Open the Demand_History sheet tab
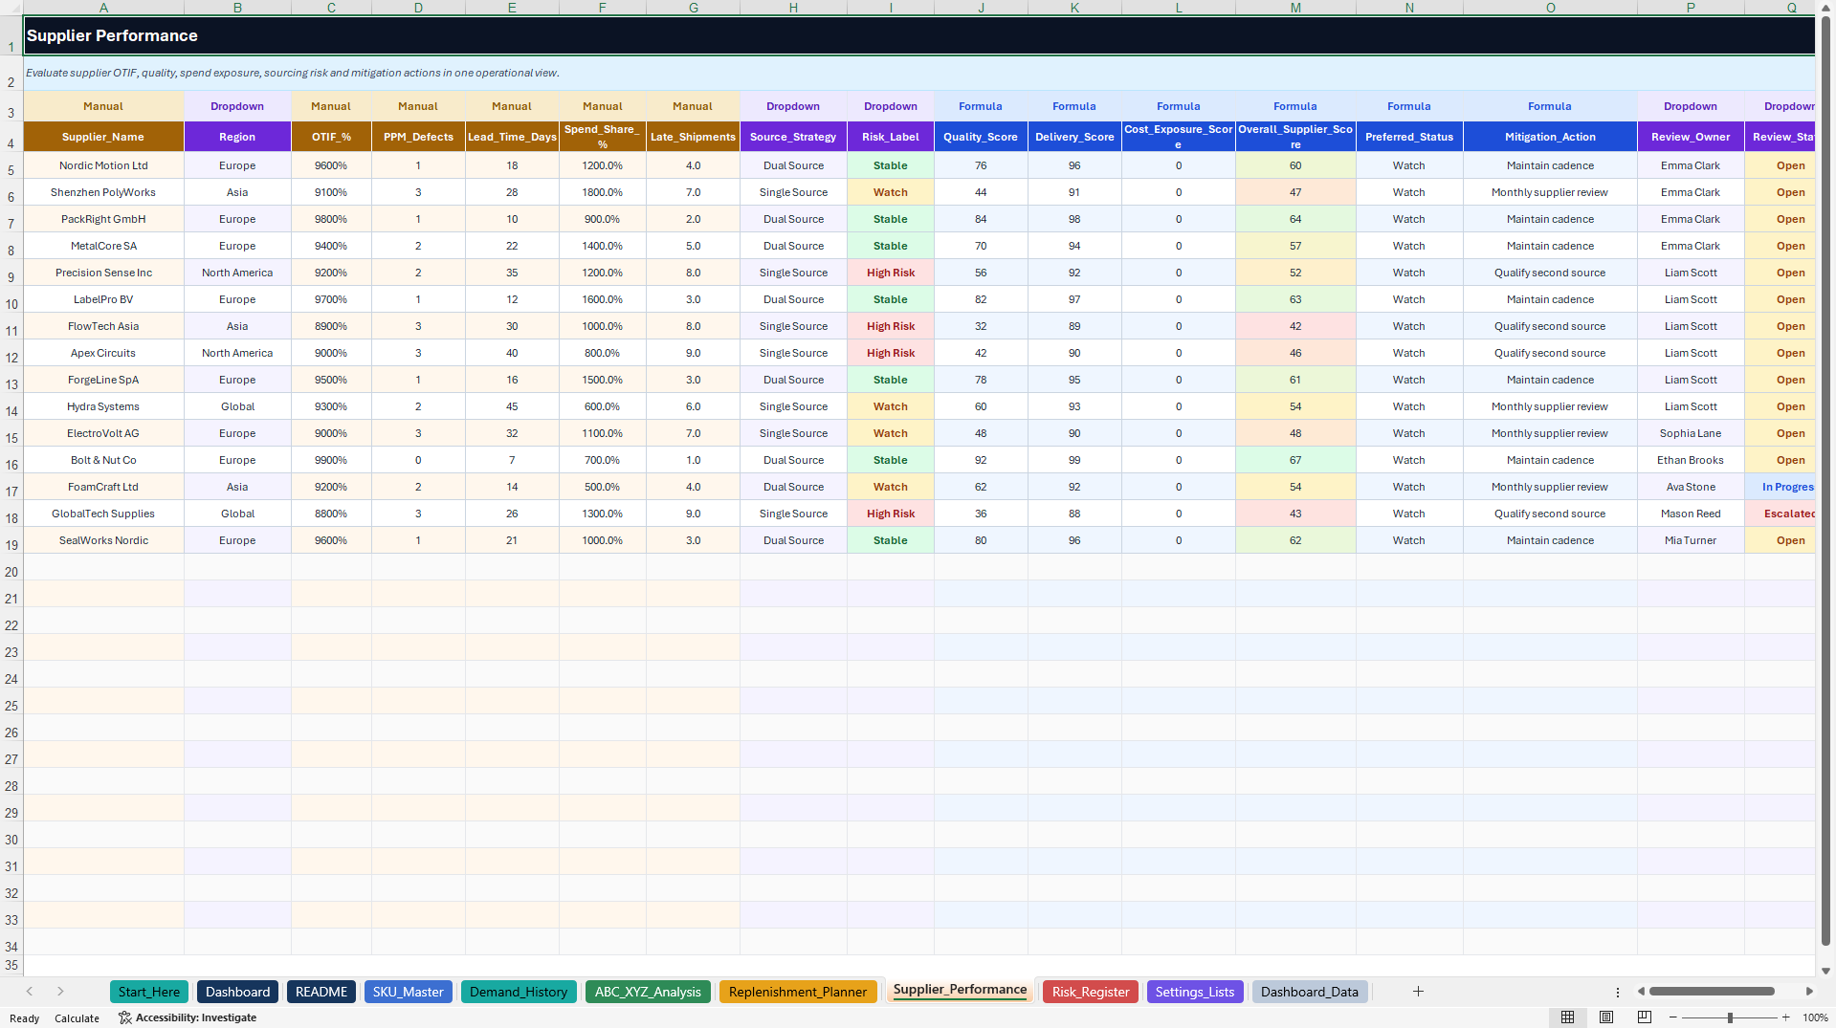 tap(519, 992)
